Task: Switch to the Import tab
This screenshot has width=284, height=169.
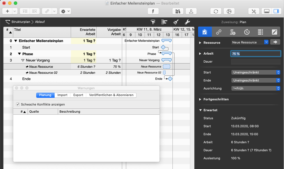Action: click(62, 95)
